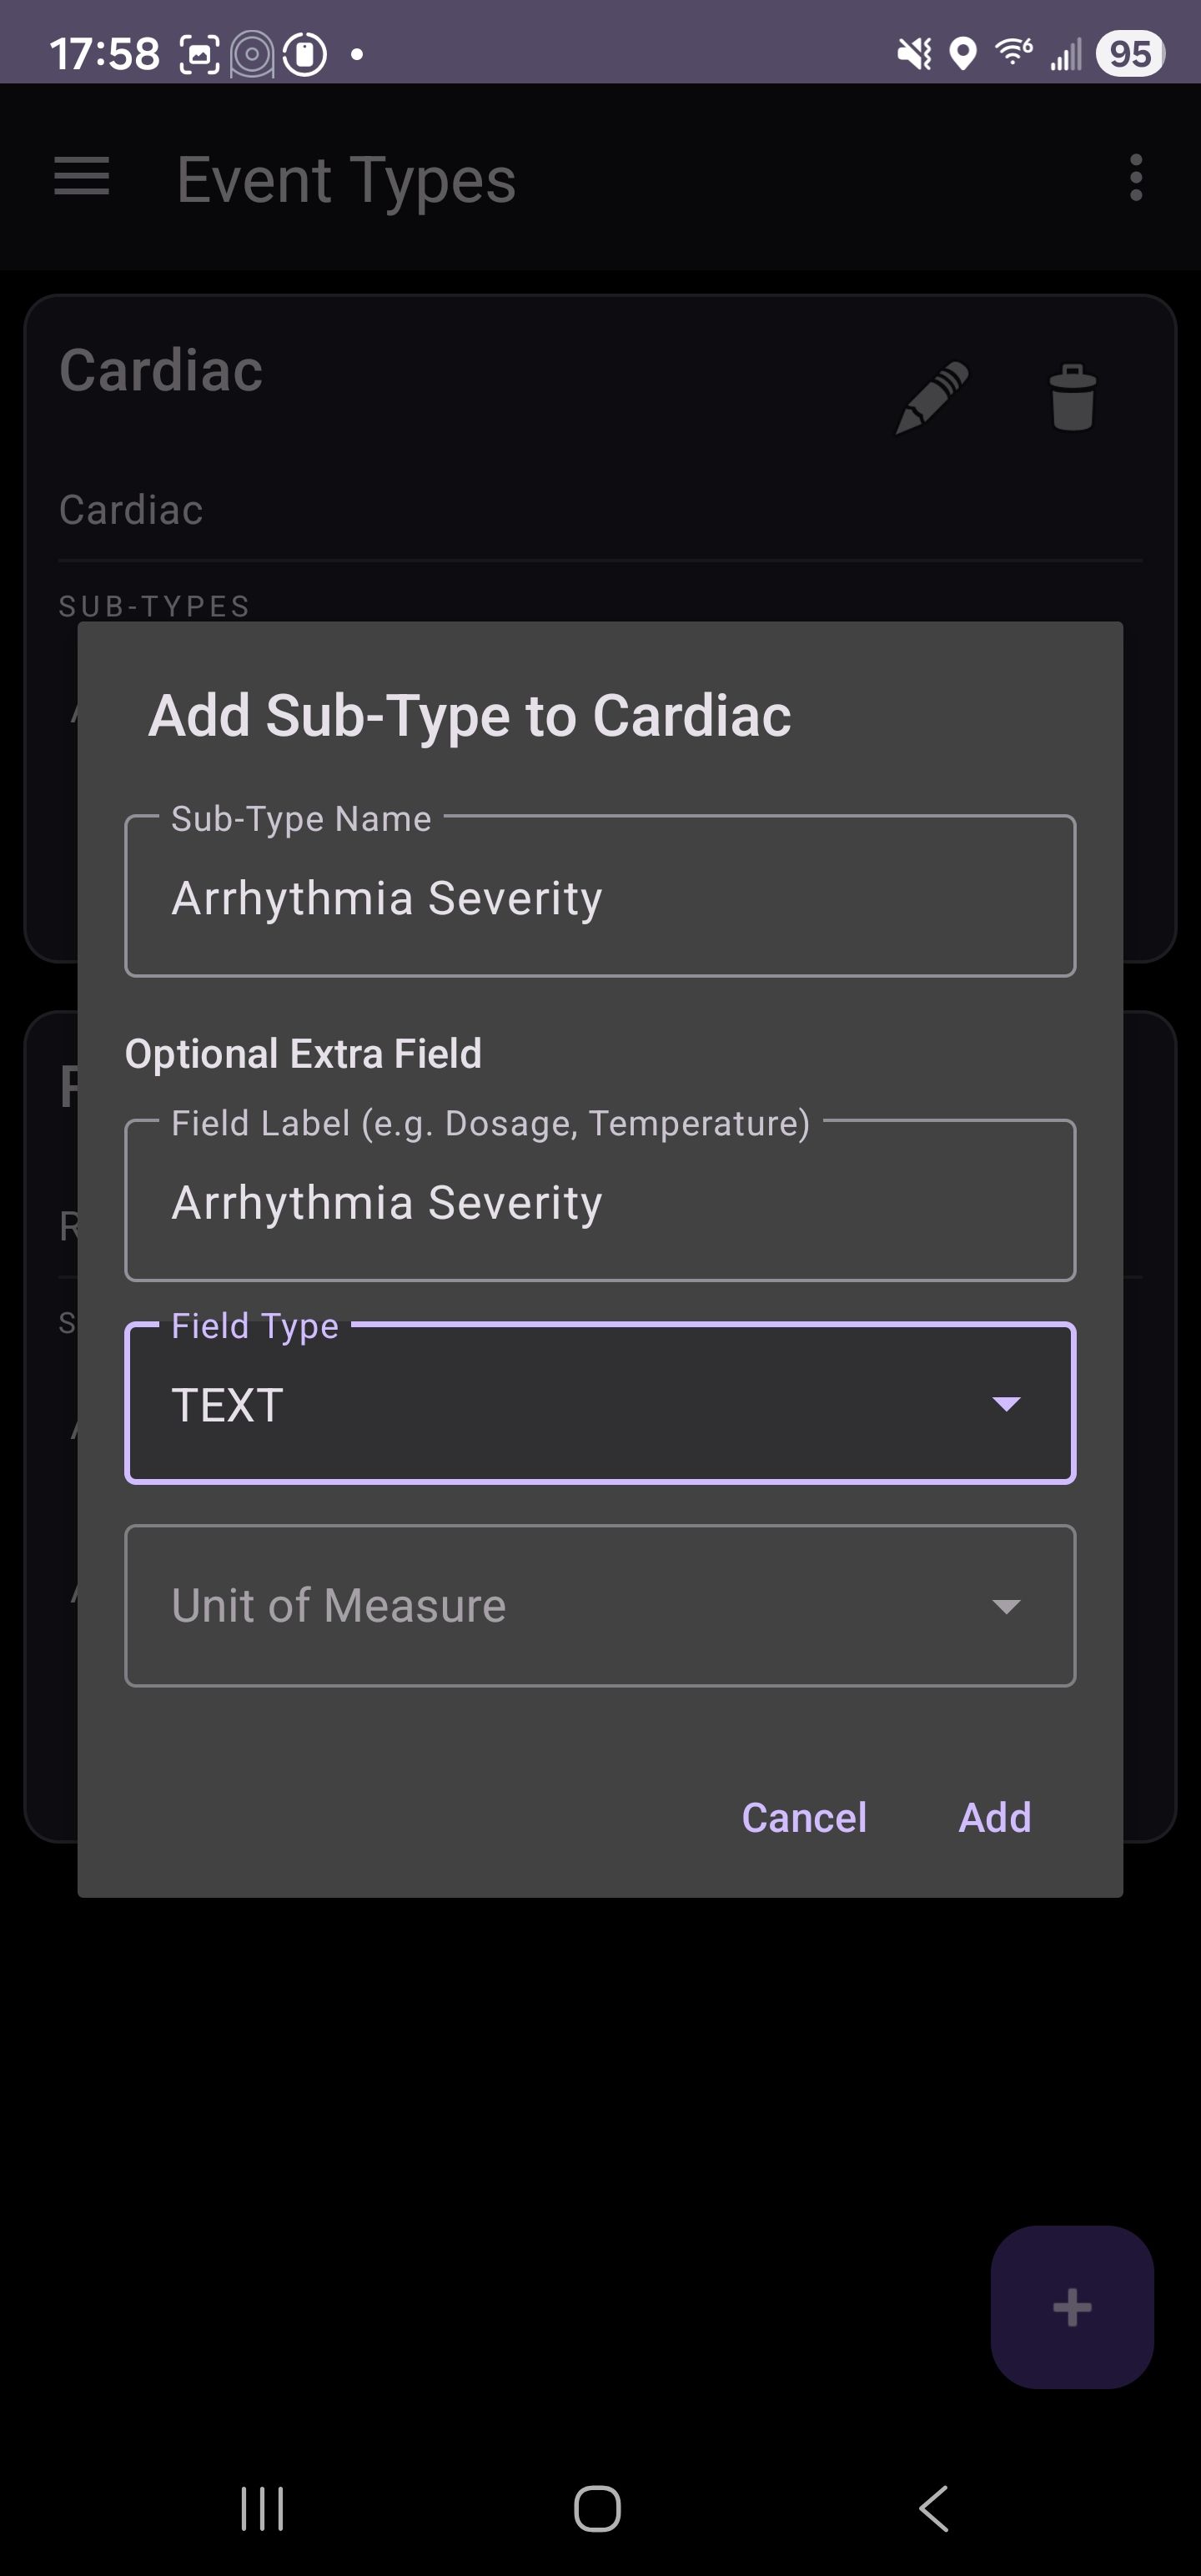The image size is (1201, 2576).
Task: Cancel the Add Sub-Type dialog
Action: pyautogui.click(x=804, y=1817)
